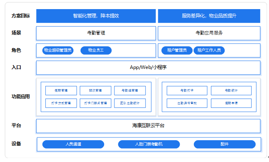Click the 物业员工 role pill

click(96, 50)
